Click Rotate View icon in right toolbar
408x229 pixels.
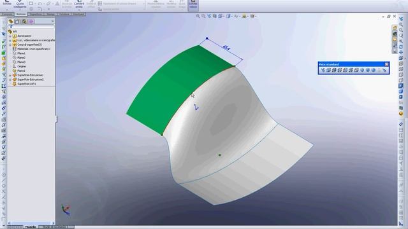[401, 47]
